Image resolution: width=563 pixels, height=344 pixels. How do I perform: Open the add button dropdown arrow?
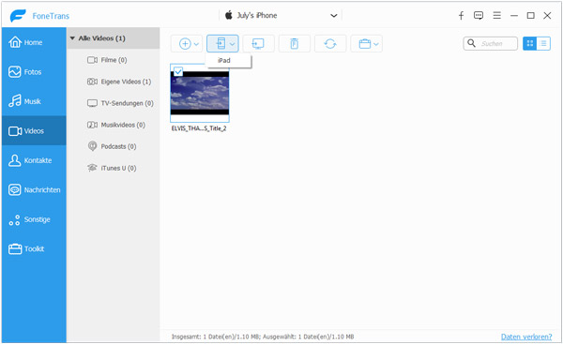196,44
